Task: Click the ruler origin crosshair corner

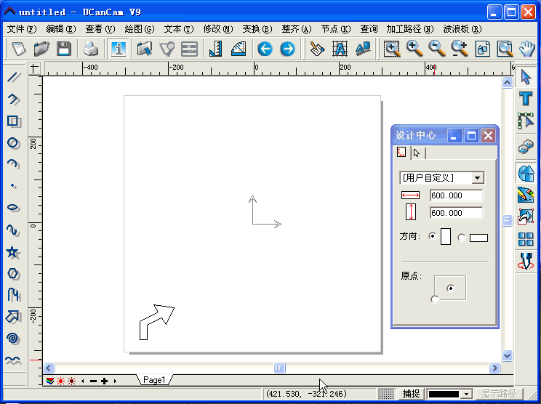Action: coord(34,68)
